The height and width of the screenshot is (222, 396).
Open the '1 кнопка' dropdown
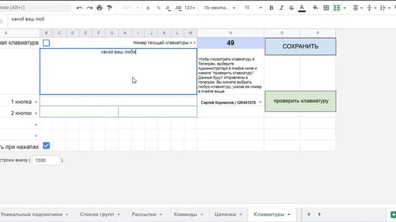(x=36, y=102)
